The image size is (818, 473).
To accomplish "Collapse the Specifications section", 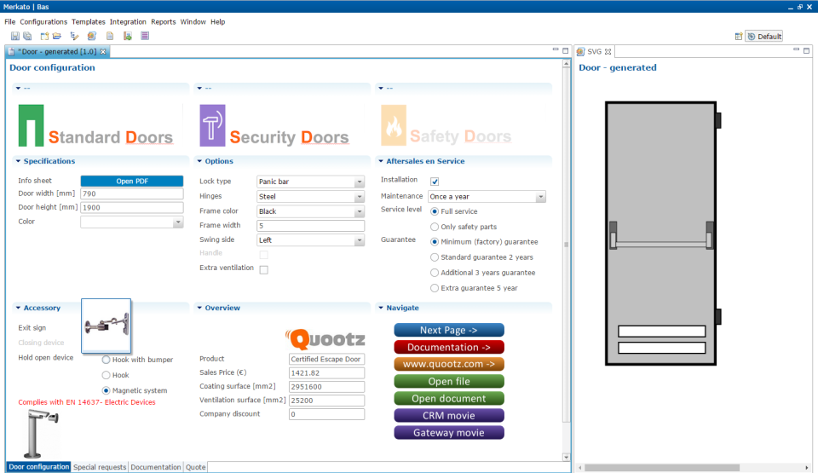I will pos(18,161).
